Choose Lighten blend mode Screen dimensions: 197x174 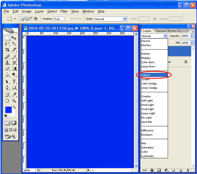(x=154, y=75)
